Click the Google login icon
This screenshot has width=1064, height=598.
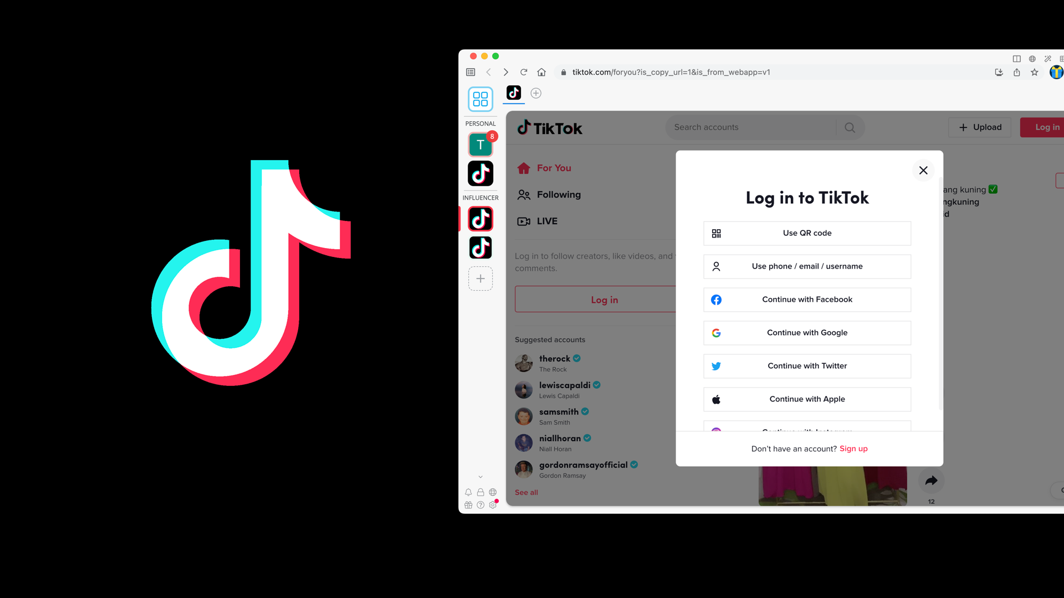(x=716, y=332)
